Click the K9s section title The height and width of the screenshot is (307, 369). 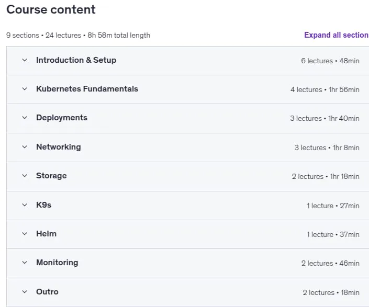(x=43, y=205)
